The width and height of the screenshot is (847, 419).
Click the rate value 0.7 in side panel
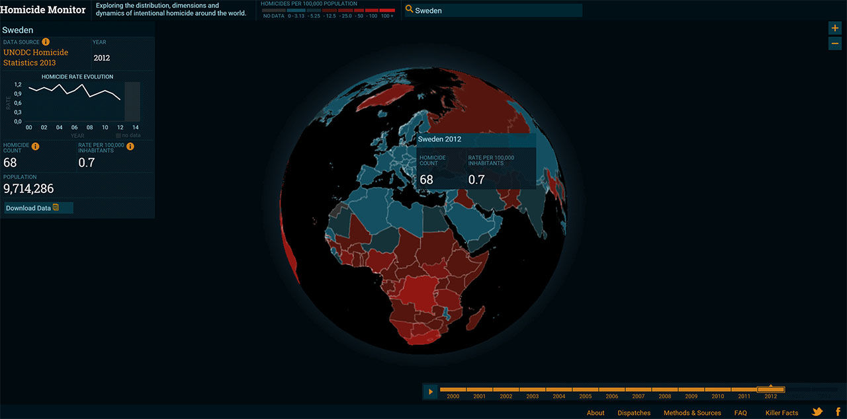click(87, 163)
